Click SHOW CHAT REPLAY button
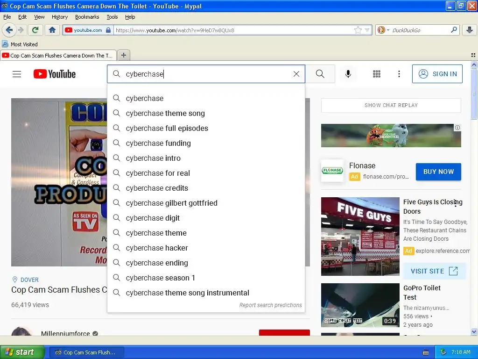Screen dimensions: 478x359 (x=391, y=105)
